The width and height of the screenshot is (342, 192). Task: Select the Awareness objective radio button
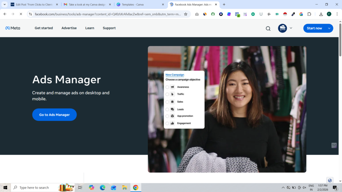point(167,87)
